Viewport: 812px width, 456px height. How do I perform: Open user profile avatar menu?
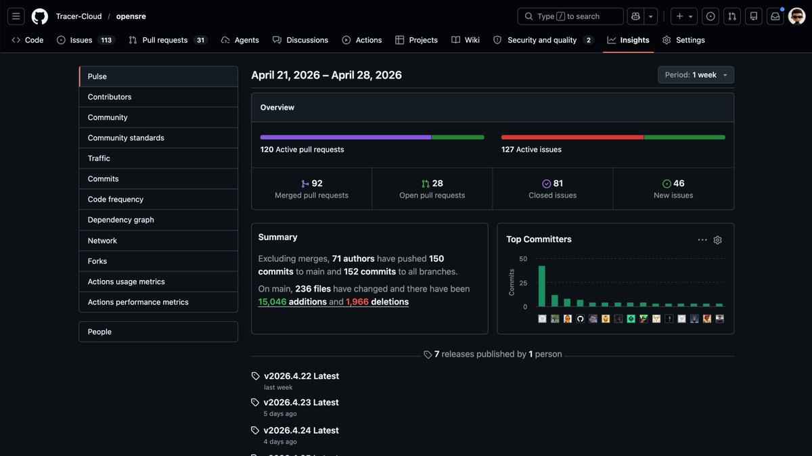click(796, 16)
